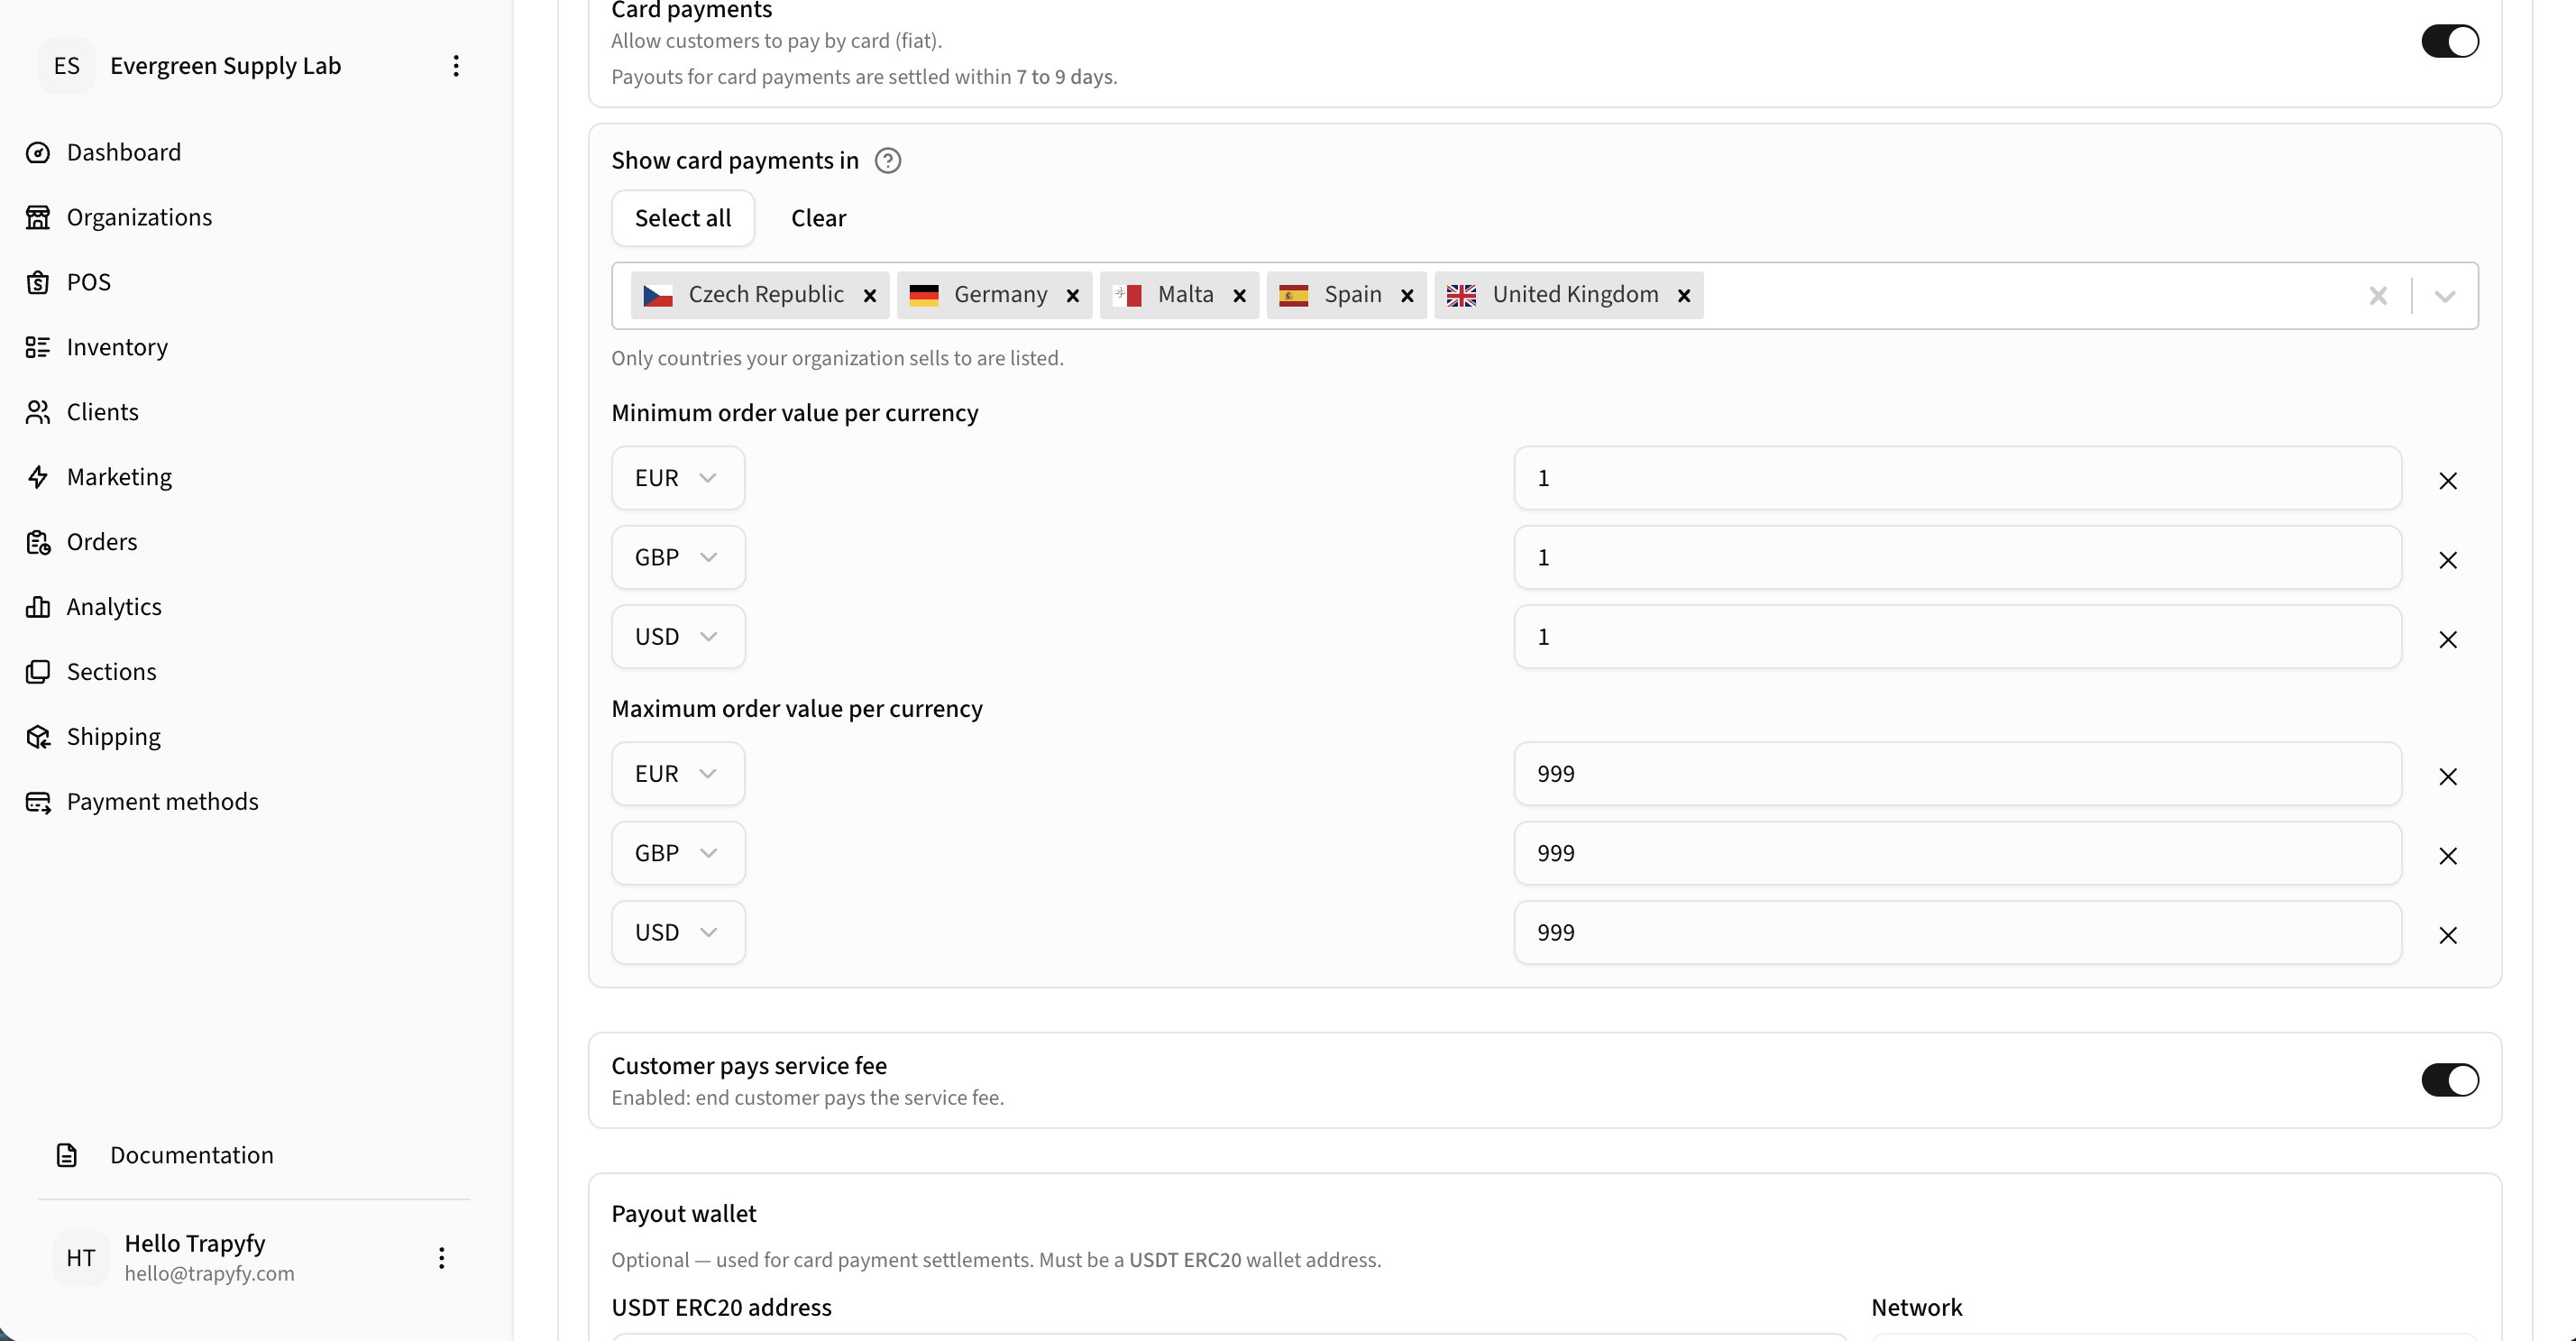Clear all selected countries with X icon

(x=2378, y=296)
